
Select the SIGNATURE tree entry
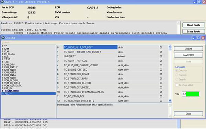(12, 91)
